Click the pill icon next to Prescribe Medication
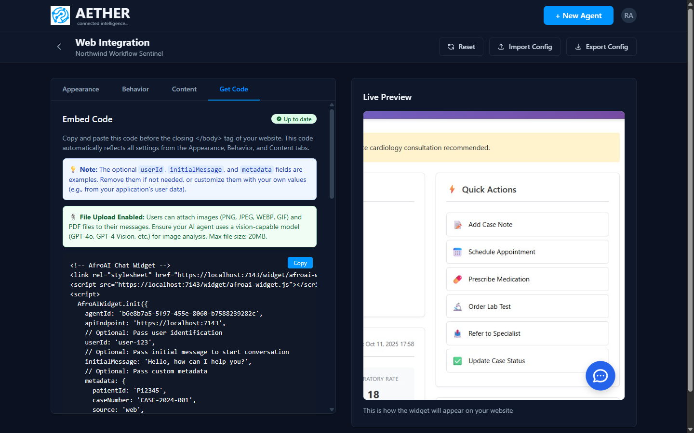 click(x=458, y=280)
